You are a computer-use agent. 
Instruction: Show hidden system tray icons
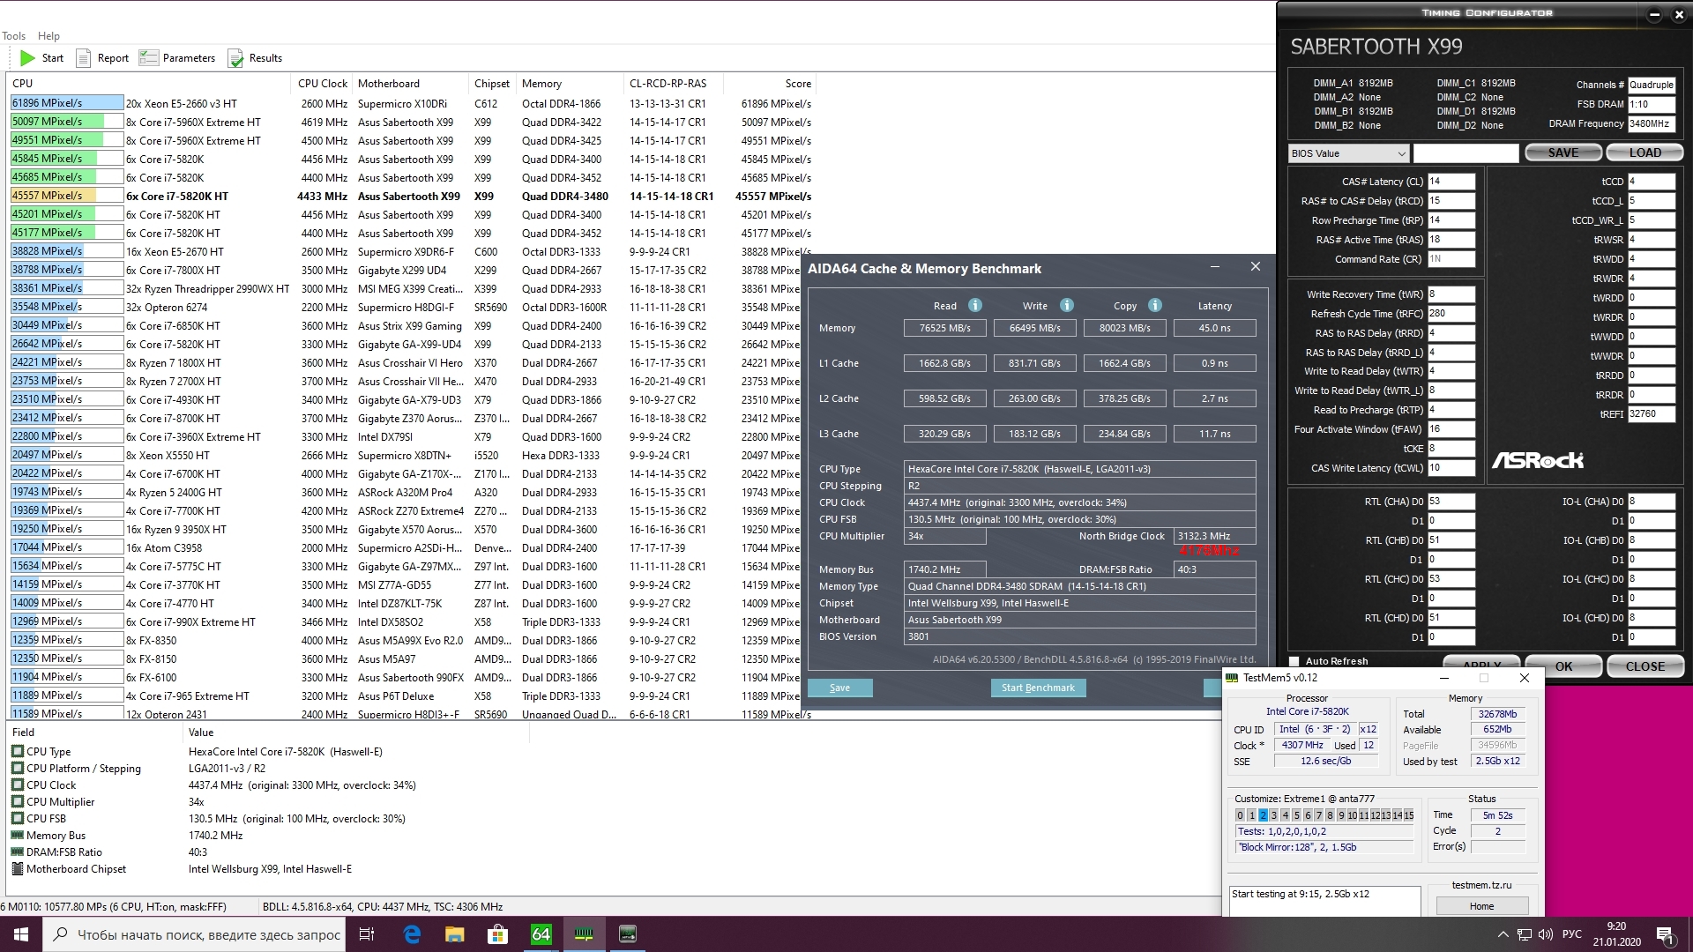(1503, 934)
